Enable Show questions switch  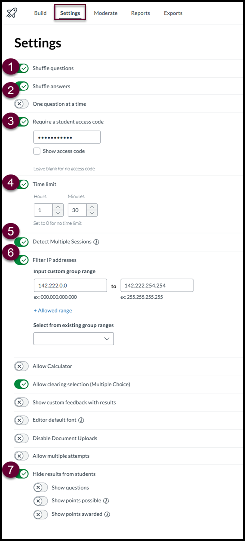[x=40, y=488]
